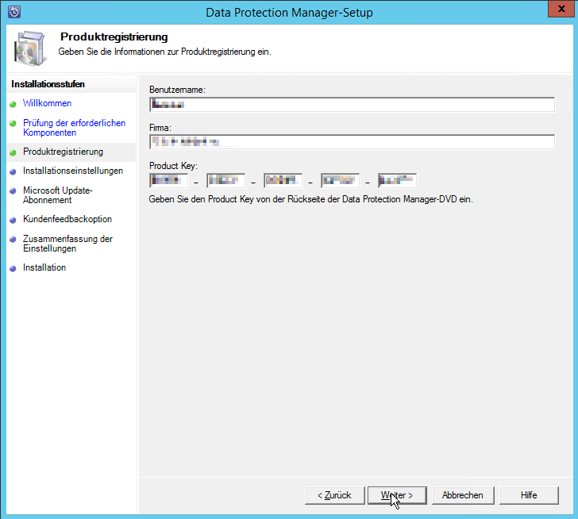Click the blue bullet beside Installationseinstellungen

(x=13, y=171)
